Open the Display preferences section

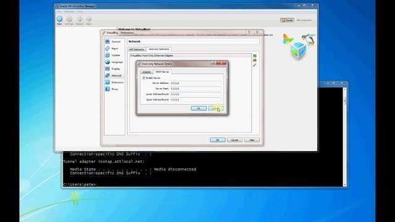(113, 68)
